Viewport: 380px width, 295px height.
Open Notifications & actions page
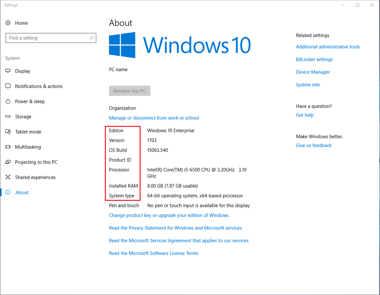pyautogui.click(x=39, y=86)
